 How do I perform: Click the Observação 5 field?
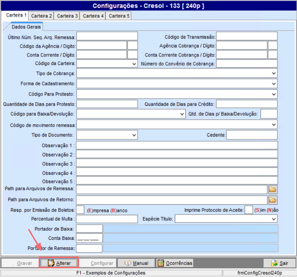pos(177,180)
